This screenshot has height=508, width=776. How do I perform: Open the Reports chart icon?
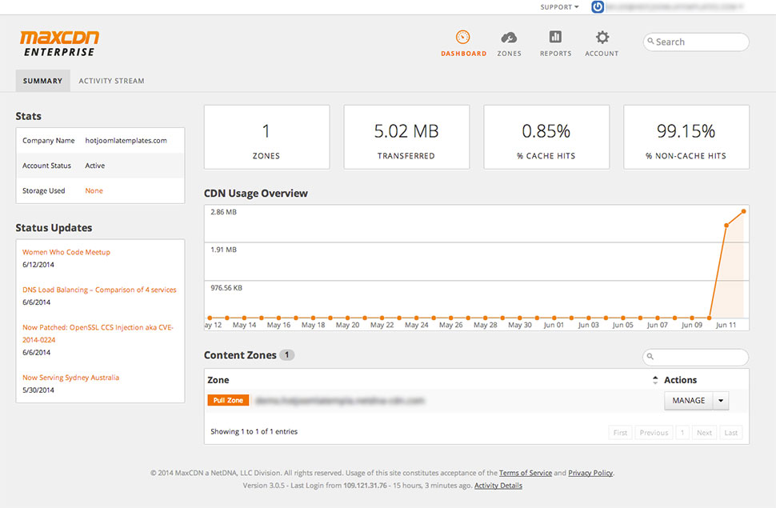pyautogui.click(x=555, y=37)
